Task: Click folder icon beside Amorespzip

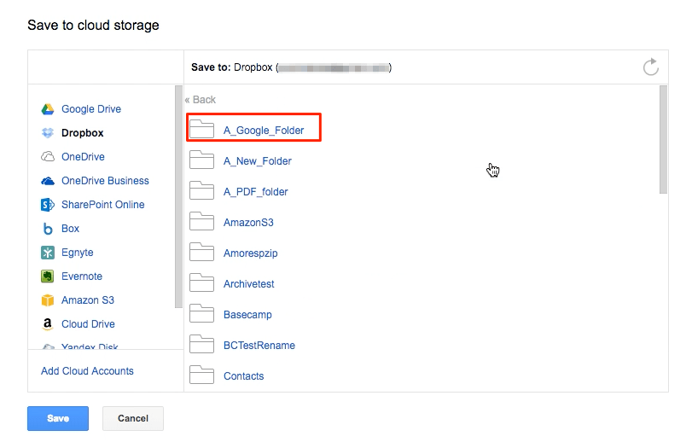Action: (201, 252)
